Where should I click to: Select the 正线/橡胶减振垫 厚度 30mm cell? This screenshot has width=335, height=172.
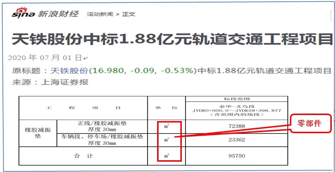[x=102, y=126]
